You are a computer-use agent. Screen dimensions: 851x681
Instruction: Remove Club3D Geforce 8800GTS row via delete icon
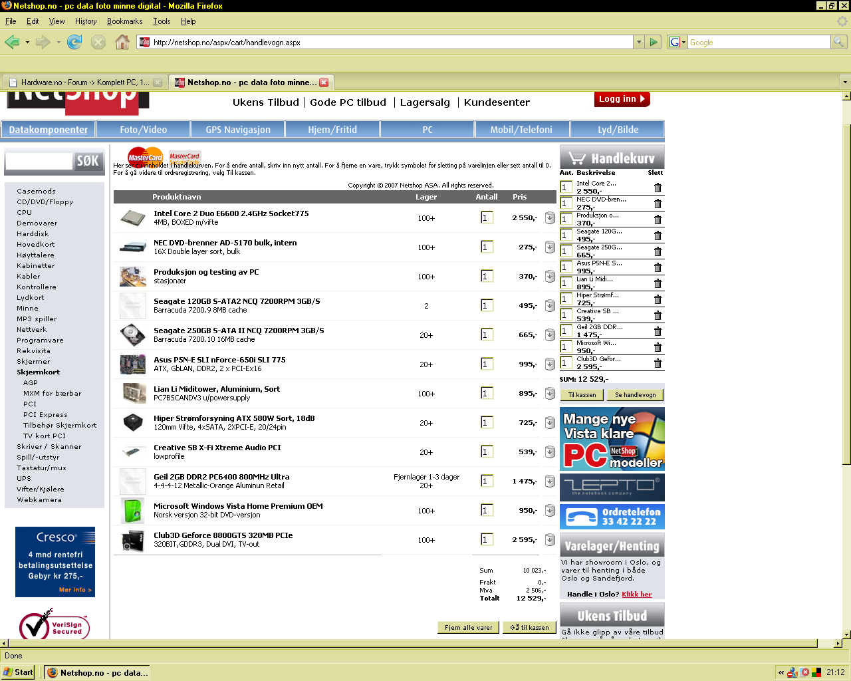[550, 540]
